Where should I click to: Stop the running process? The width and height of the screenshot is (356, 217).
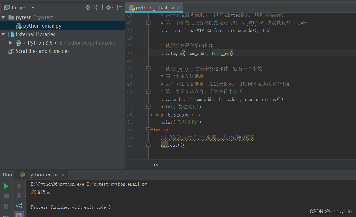(x=6, y=196)
